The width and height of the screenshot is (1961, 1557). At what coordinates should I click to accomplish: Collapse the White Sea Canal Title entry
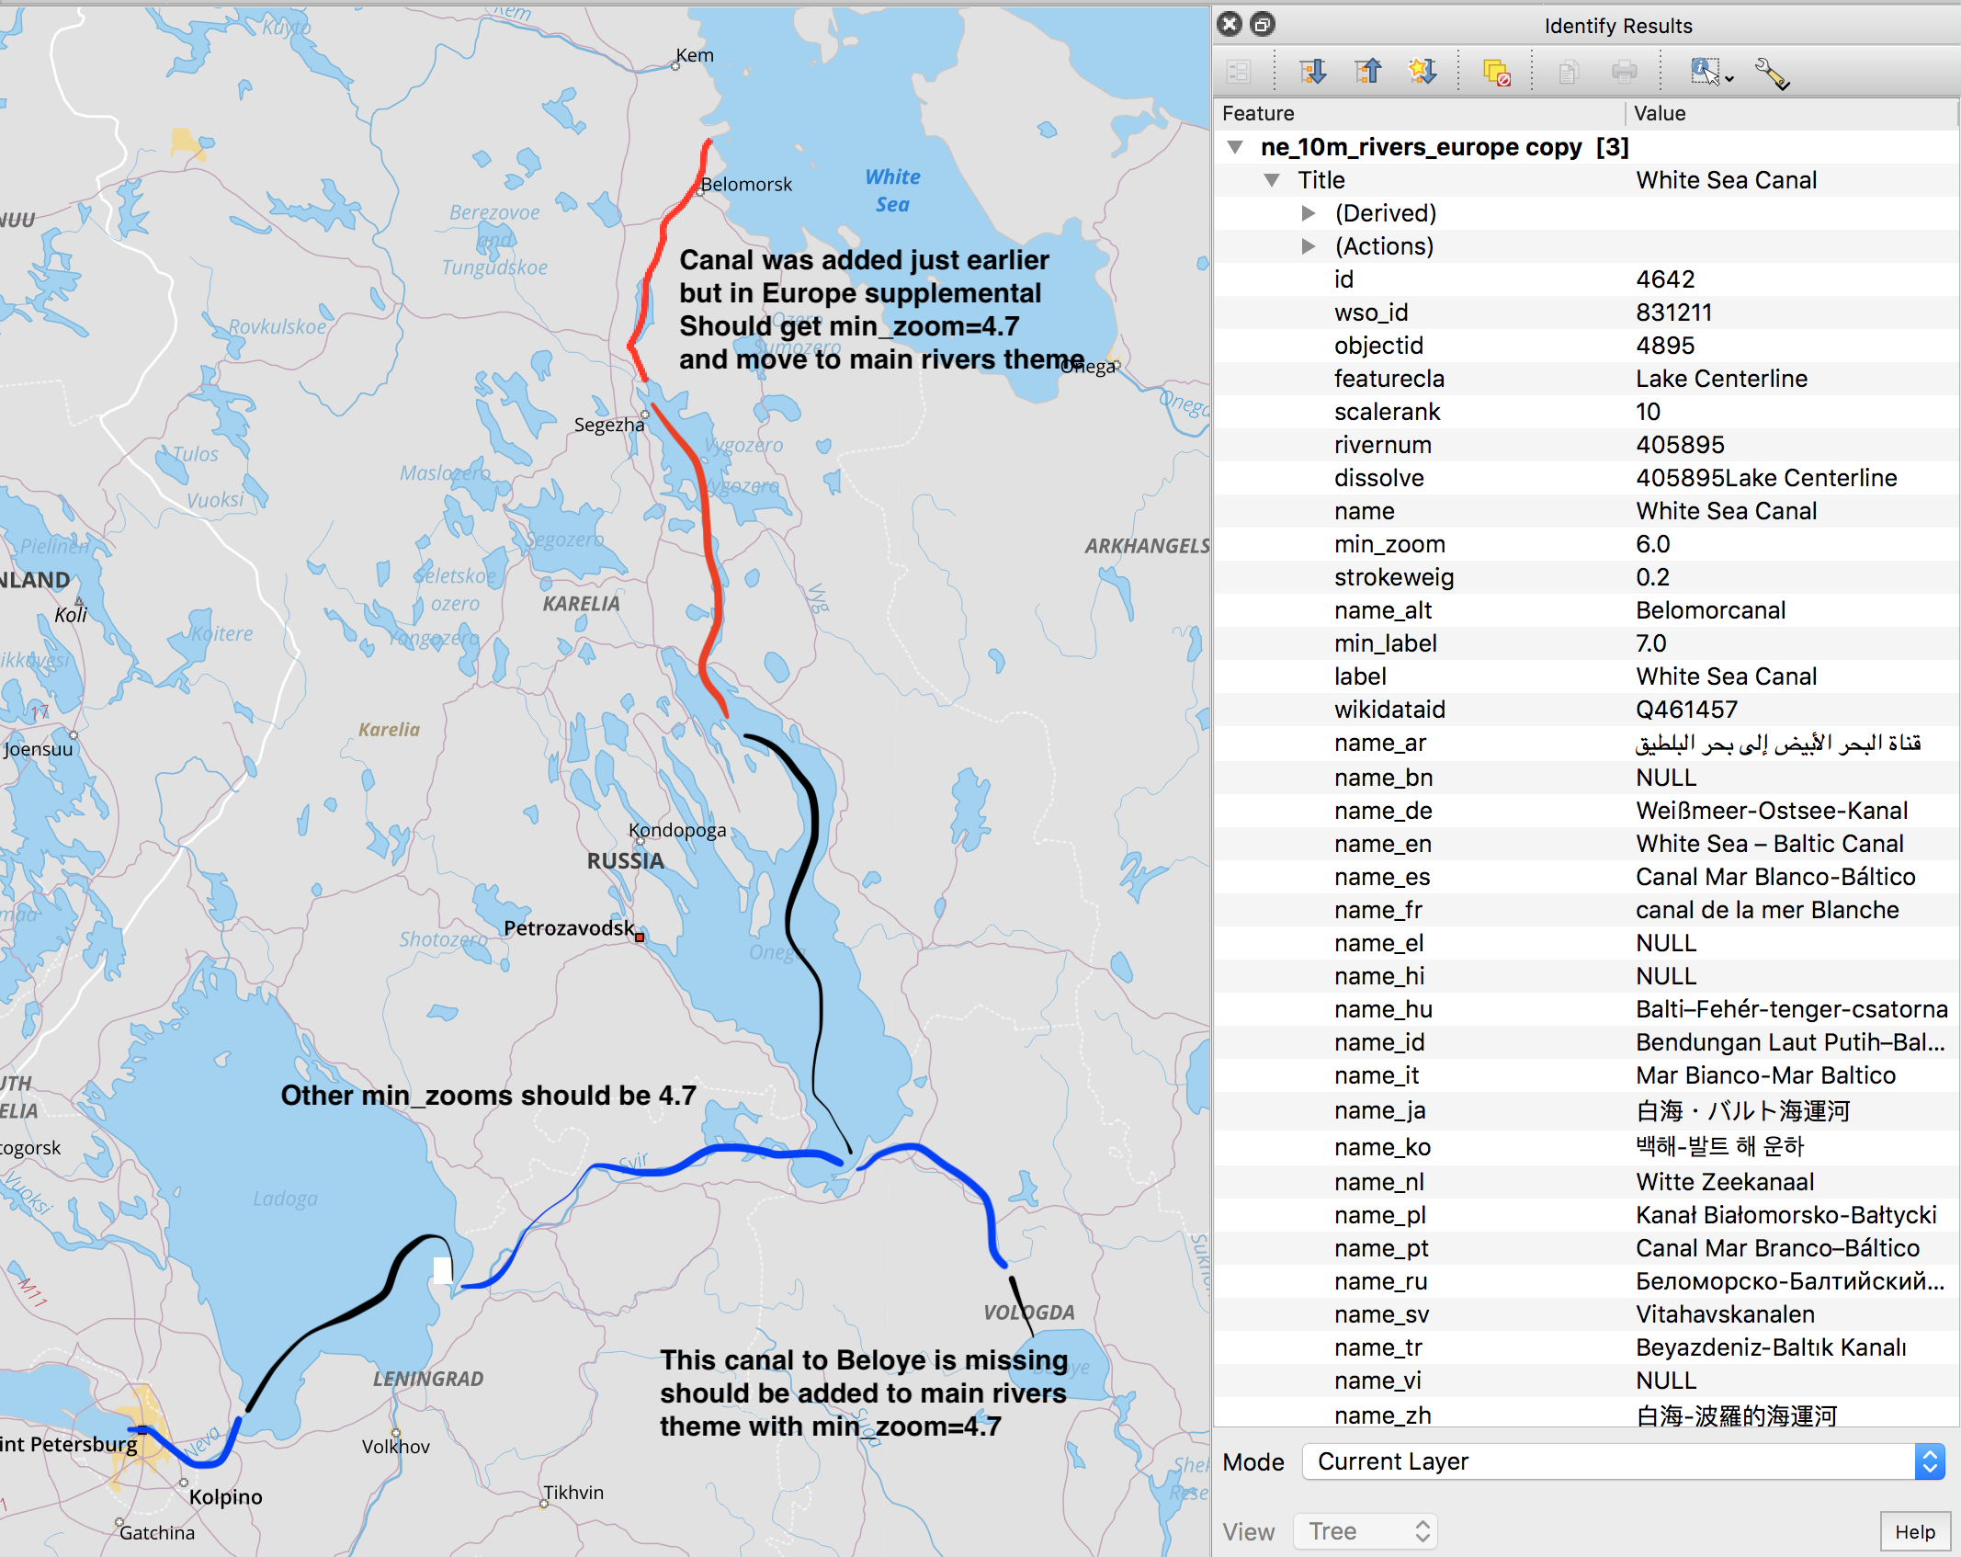tap(1274, 180)
